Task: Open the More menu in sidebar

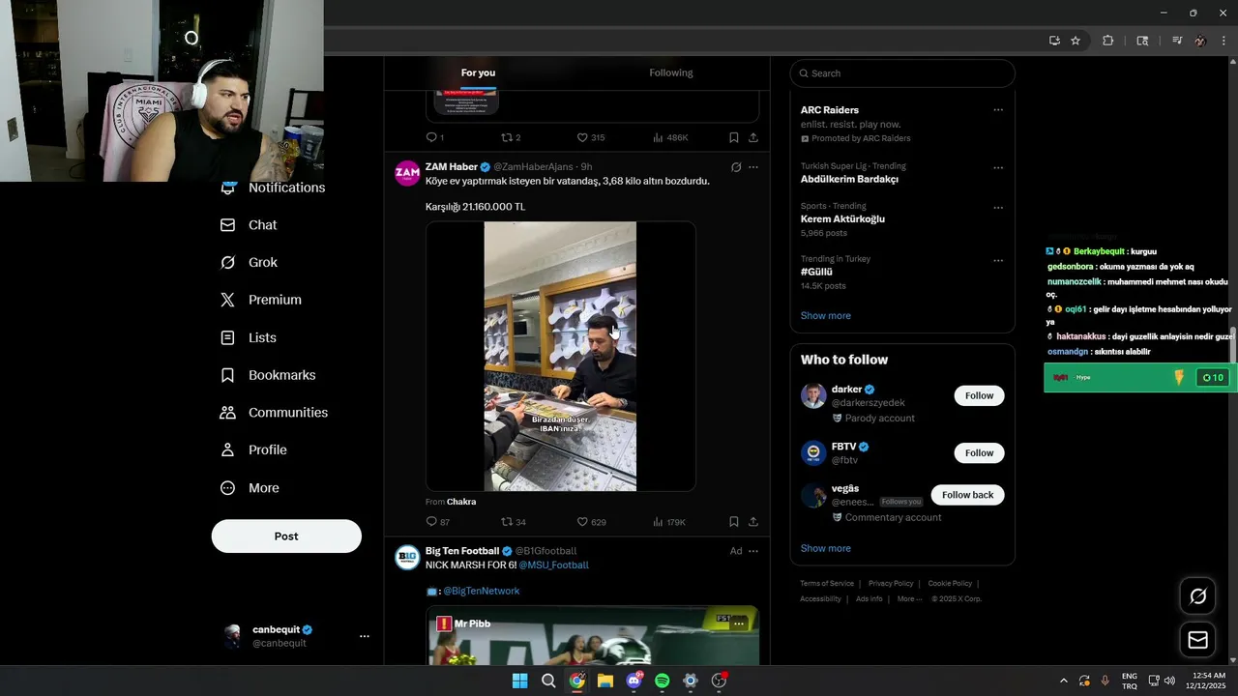Action: click(x=250, y=488)
